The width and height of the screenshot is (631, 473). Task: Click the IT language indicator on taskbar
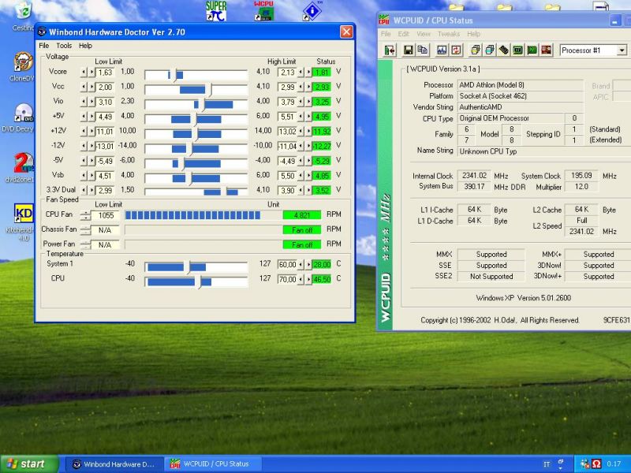[x=547, y=464]
